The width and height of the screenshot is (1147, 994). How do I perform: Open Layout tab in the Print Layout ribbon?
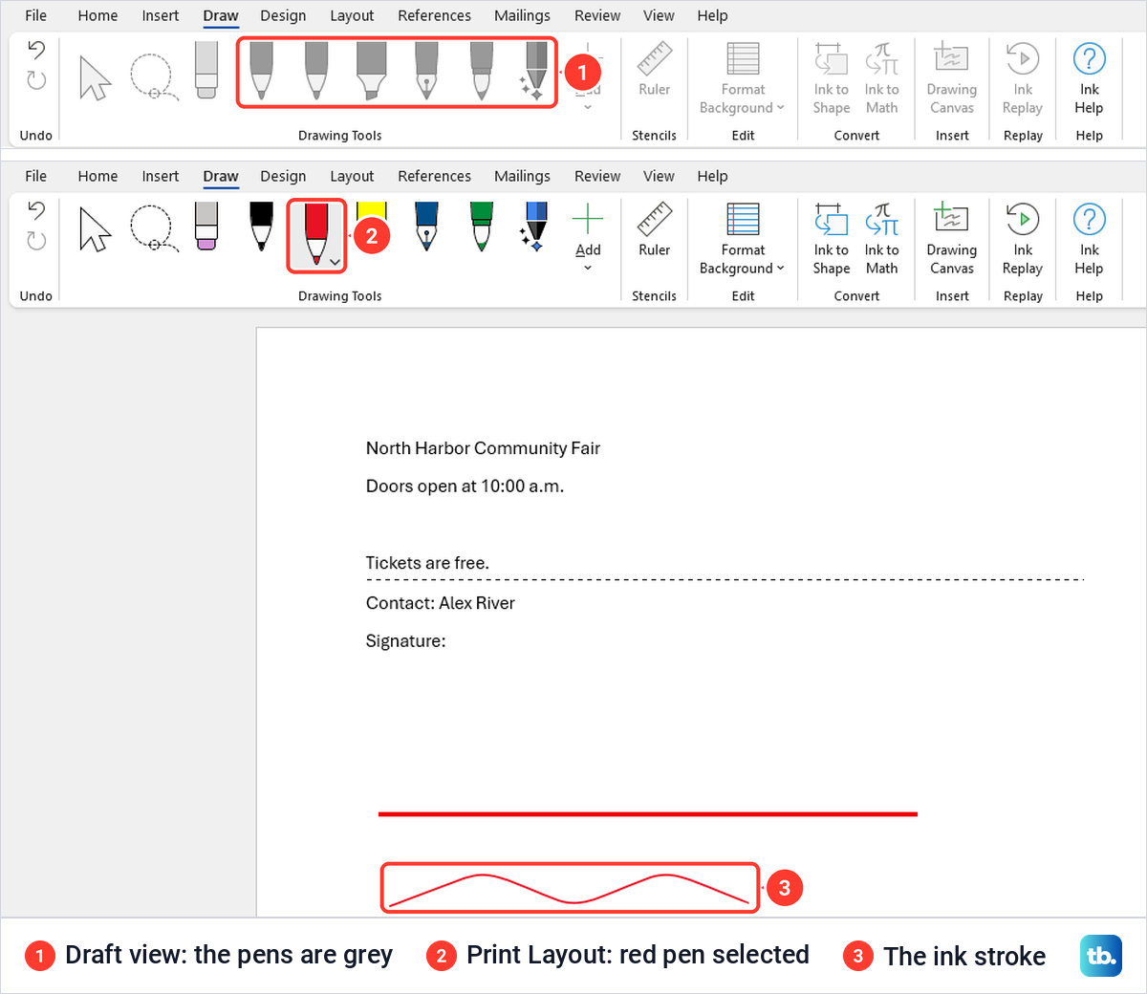coord(352,176)
